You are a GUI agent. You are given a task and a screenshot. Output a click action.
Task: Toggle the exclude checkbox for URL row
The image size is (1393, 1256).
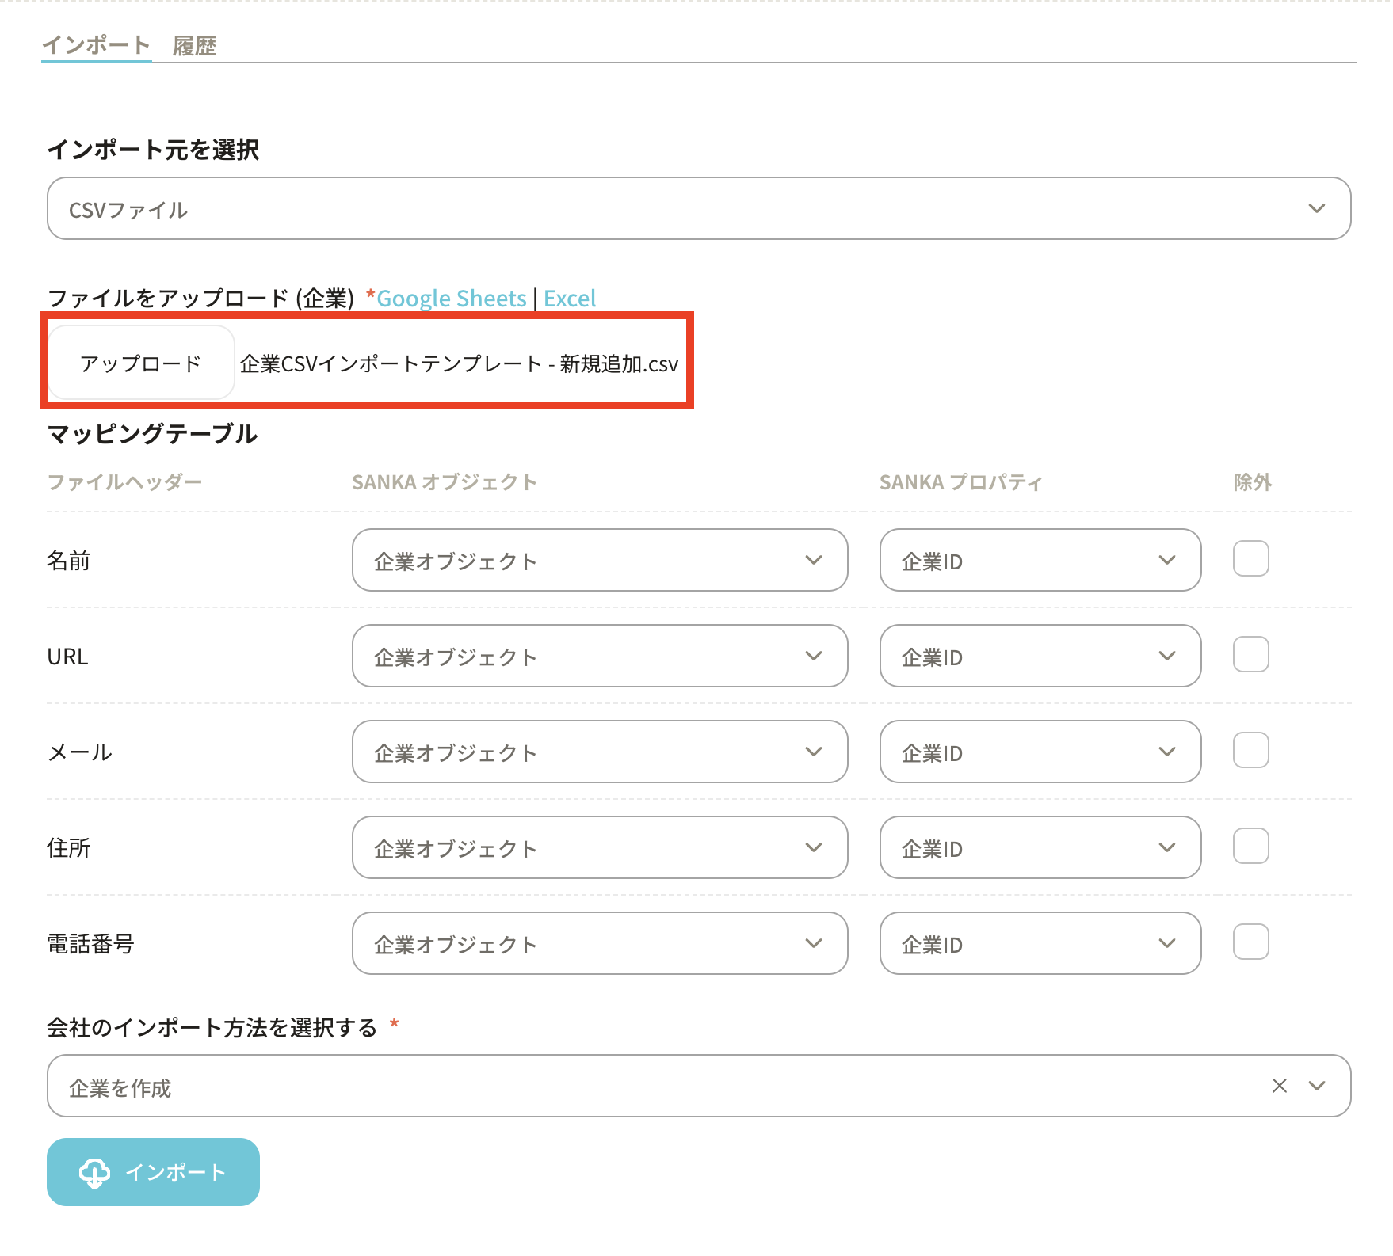click(1250, 655)
